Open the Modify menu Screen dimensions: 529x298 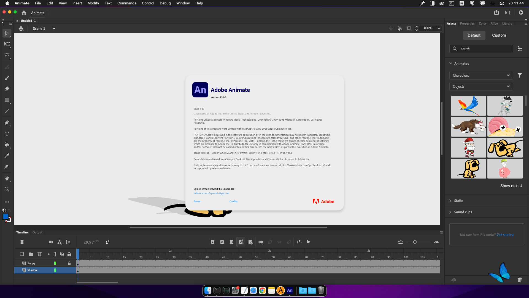click(x=93, y=3)
